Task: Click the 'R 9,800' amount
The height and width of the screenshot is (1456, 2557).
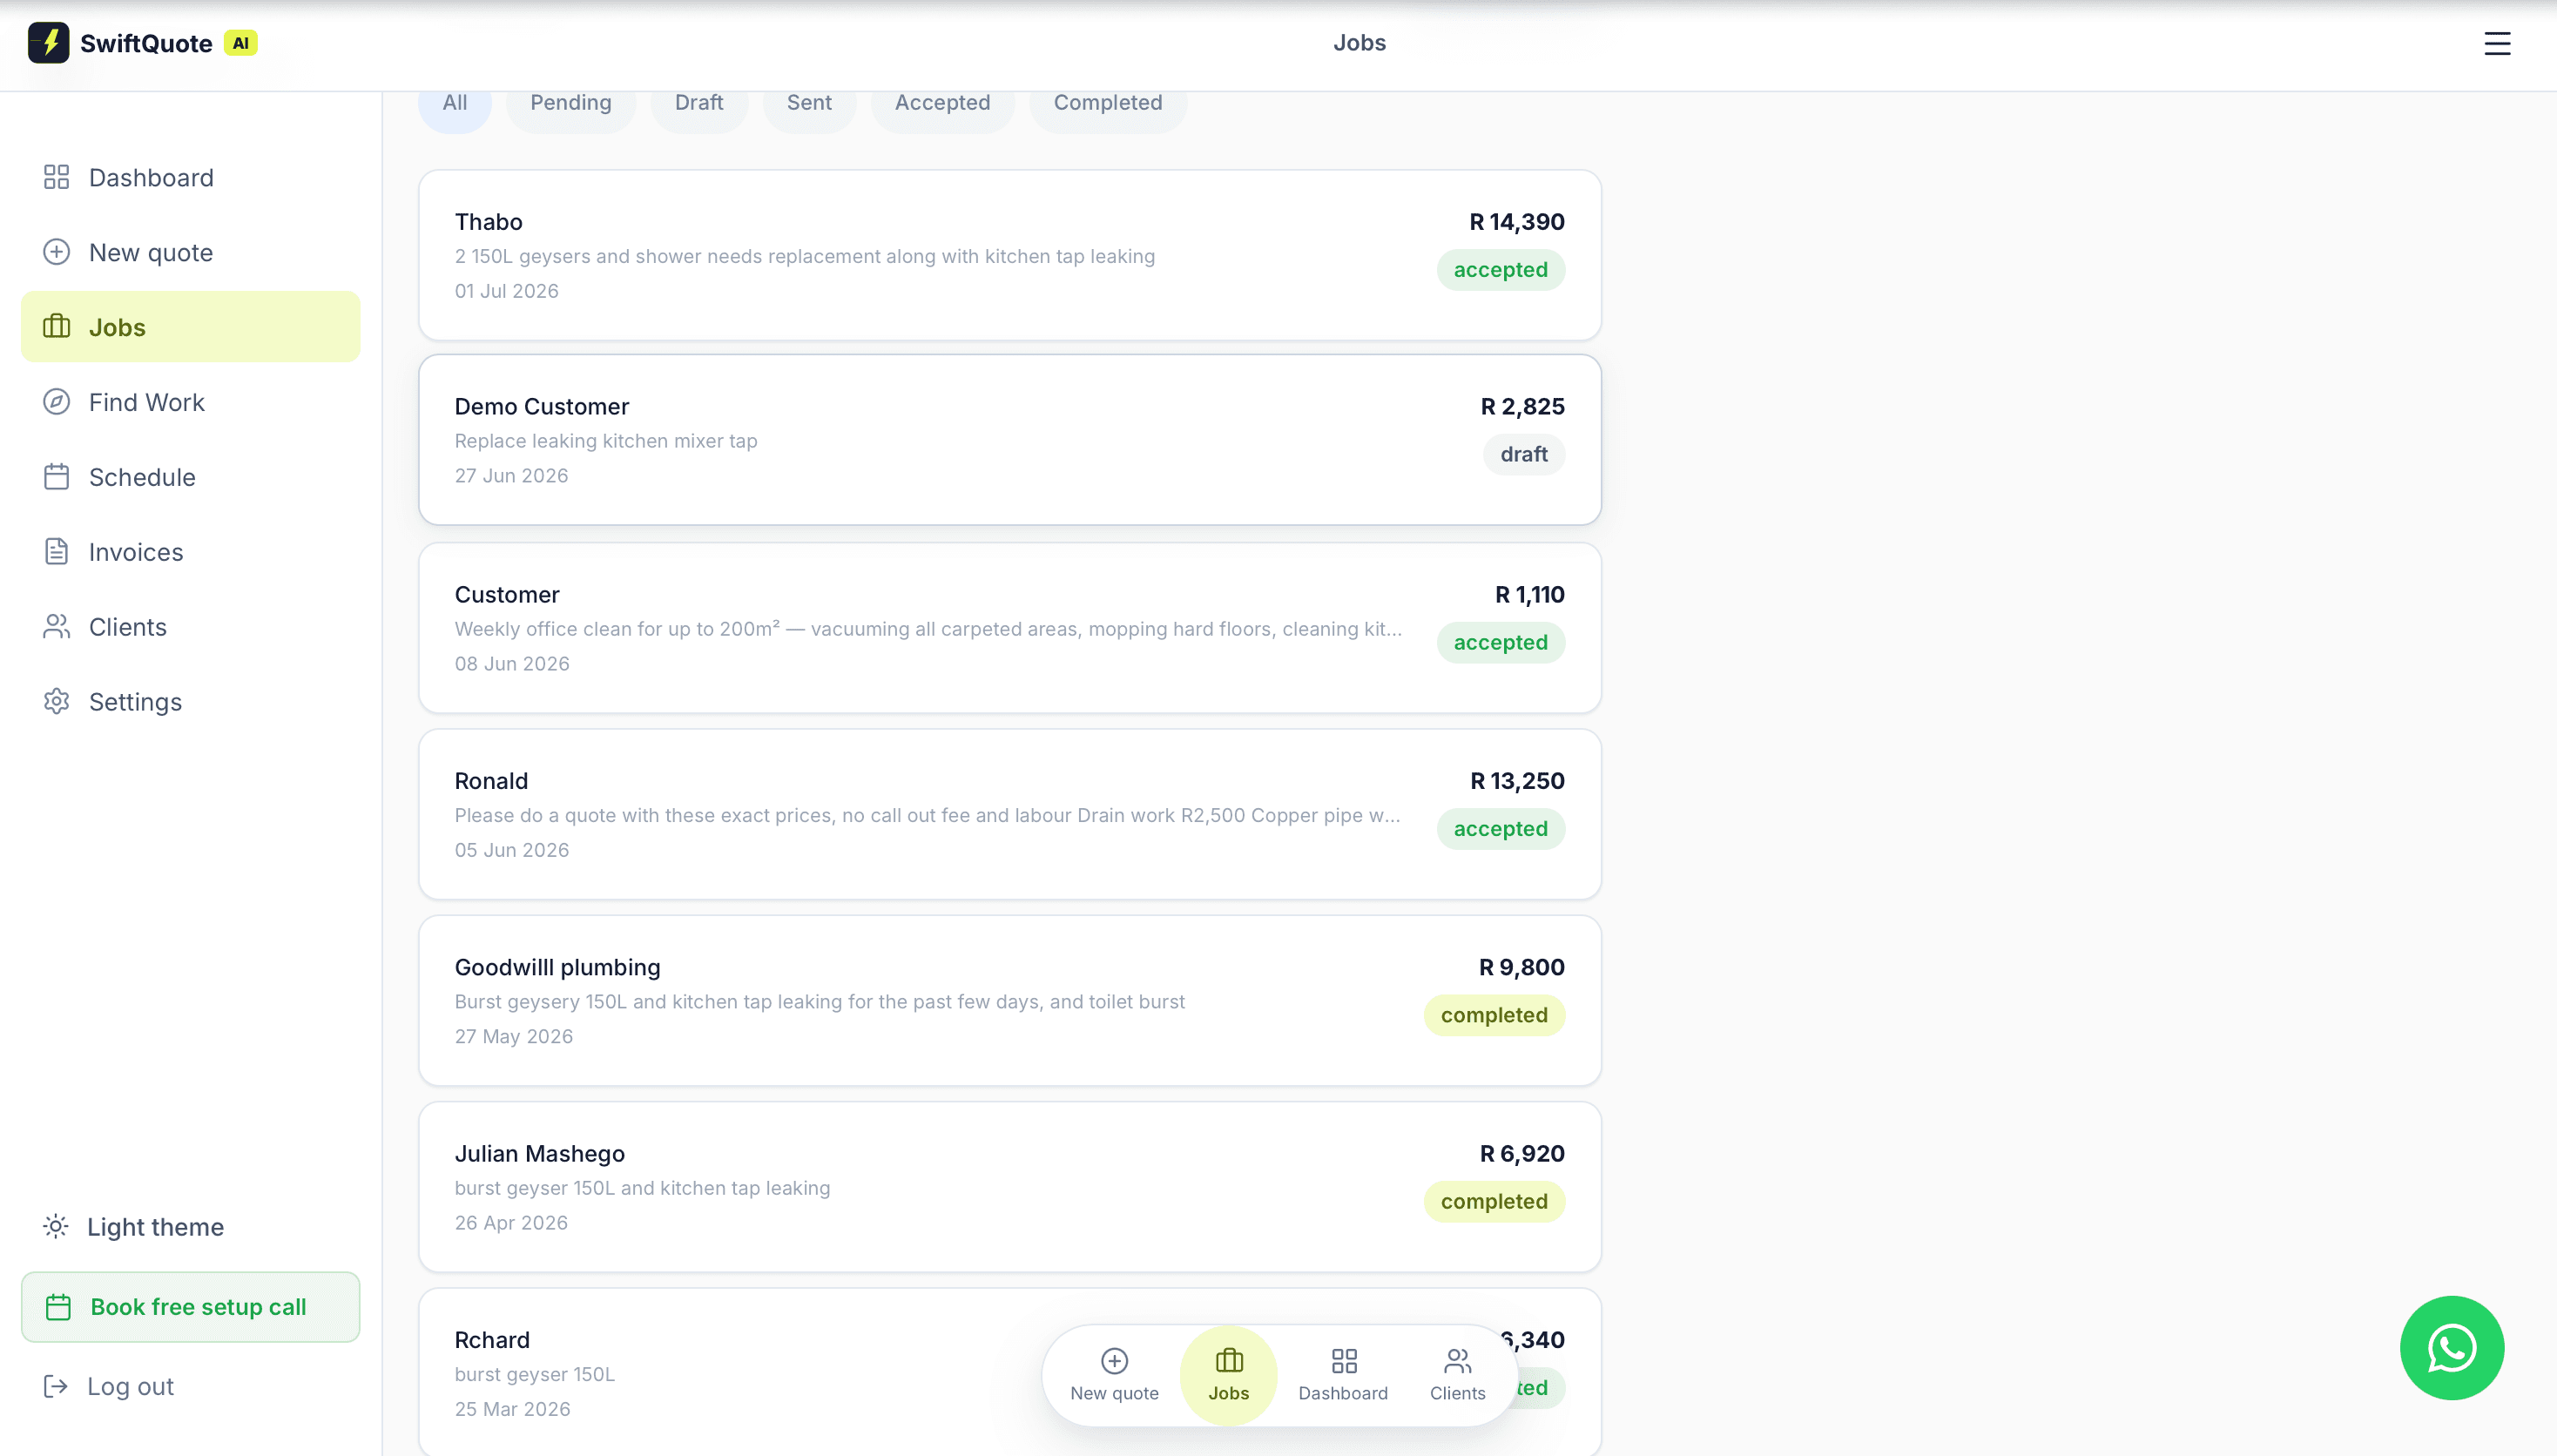Action: 1521,967
